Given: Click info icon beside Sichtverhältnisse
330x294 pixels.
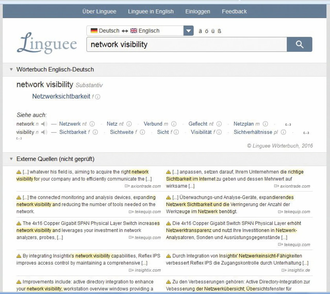Looking at the screenshot, I should [x=283, y=132].
